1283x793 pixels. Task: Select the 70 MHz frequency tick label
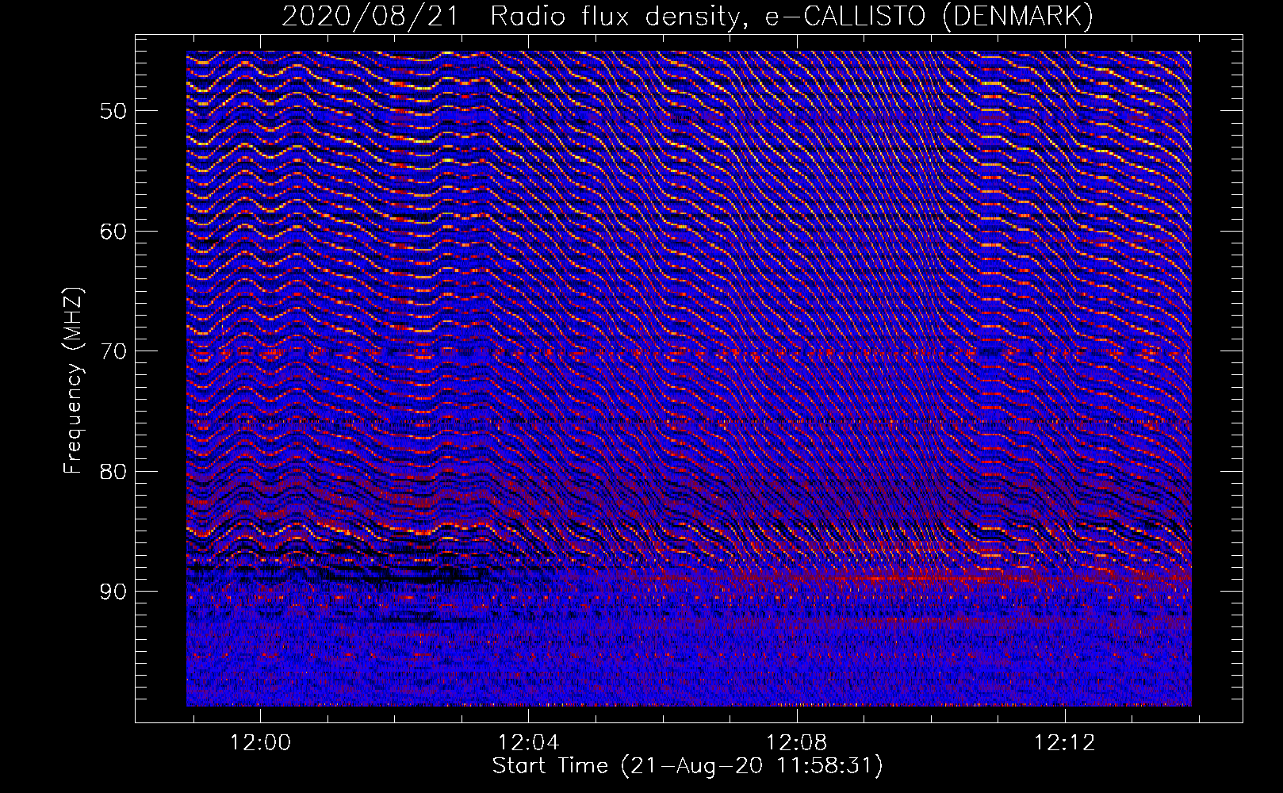[x=113, y=351]
